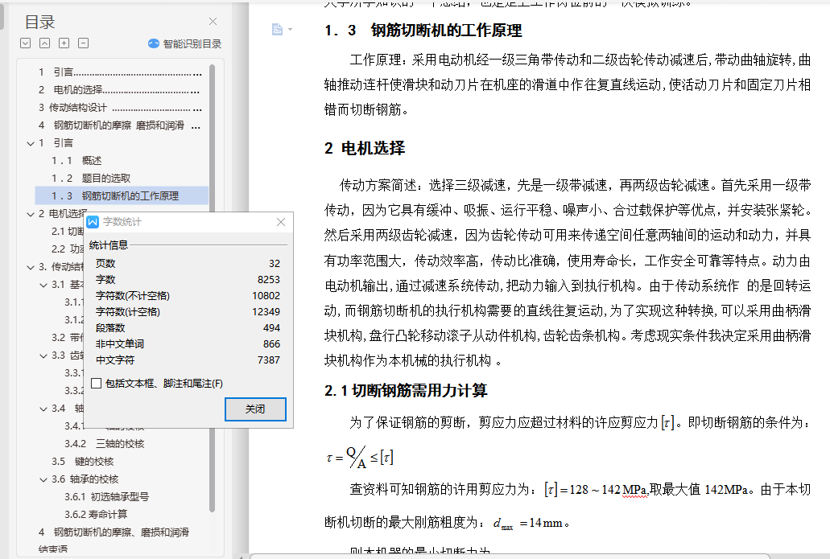The height and width of the screenshot is (559, 830).
Task: Click the 关闭 button
Action: (x=255, y=409)
